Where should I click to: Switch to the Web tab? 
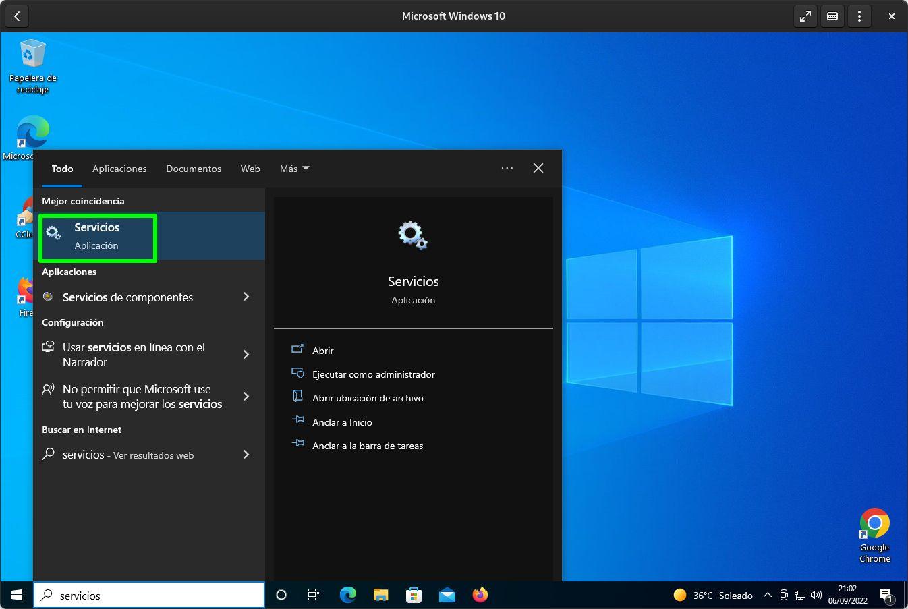tap(250, 169)
